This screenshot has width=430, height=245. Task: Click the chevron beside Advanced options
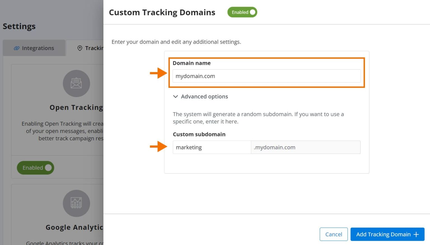176,96
